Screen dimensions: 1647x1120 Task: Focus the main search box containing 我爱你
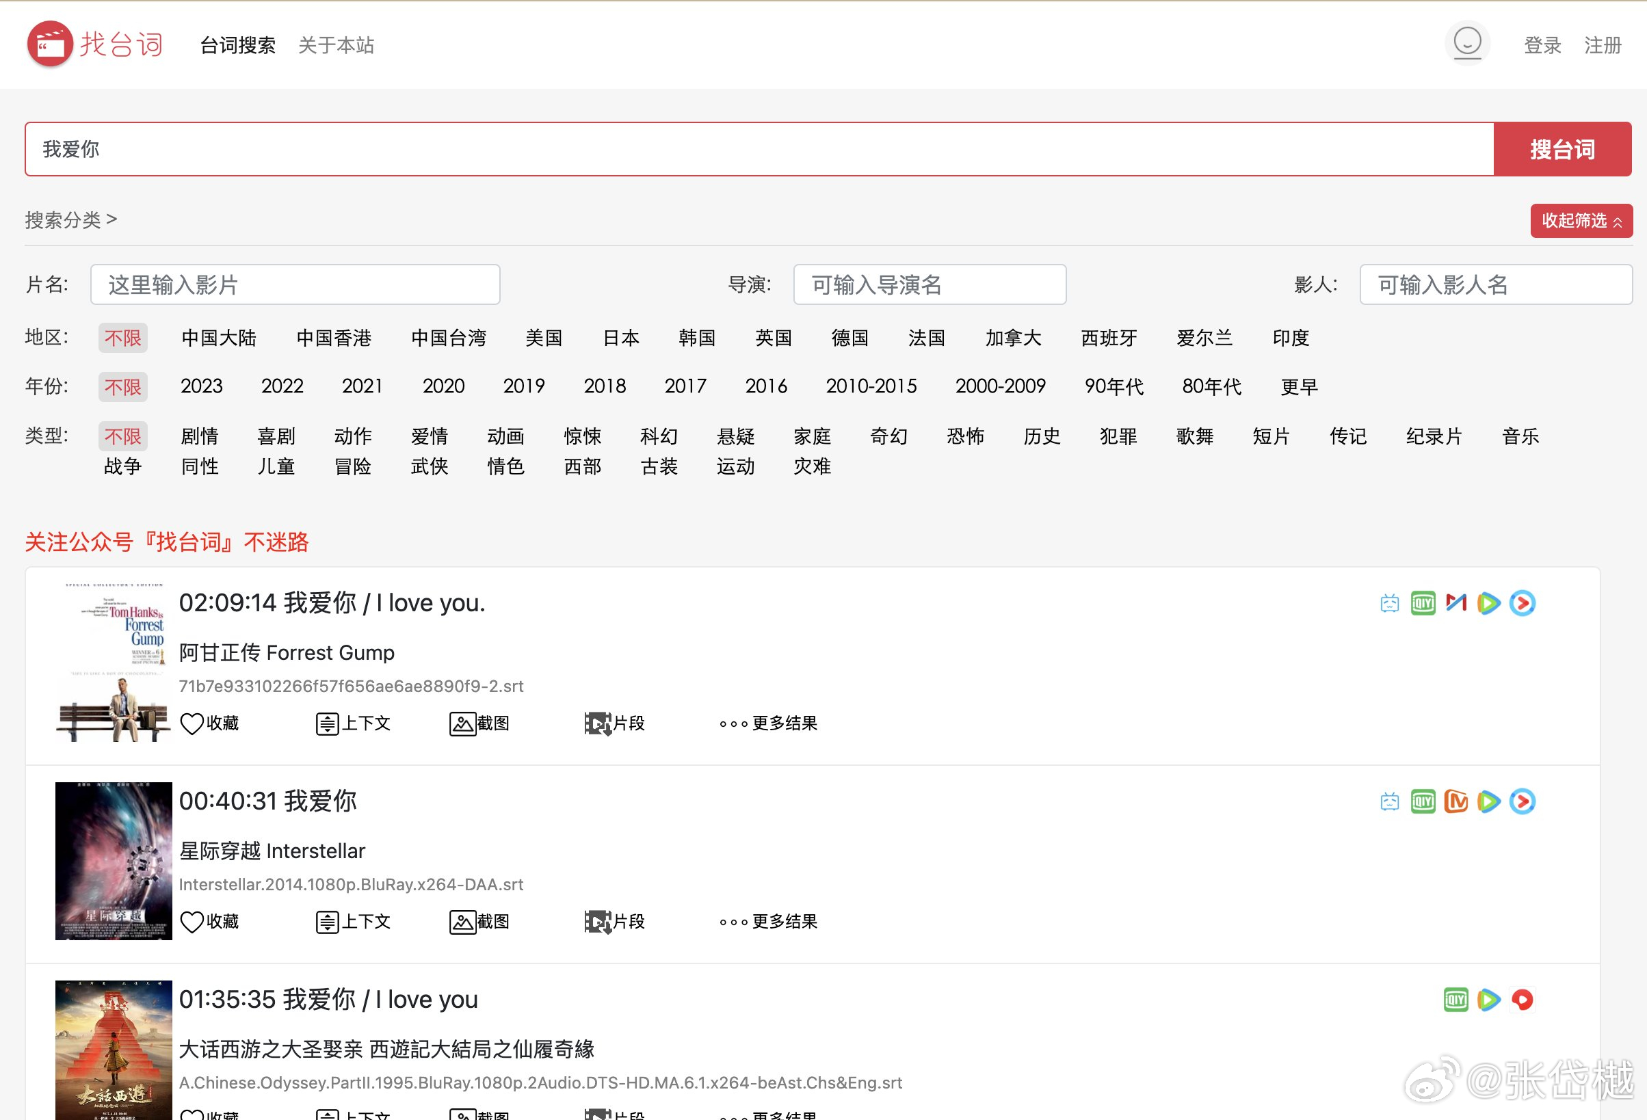(x=760, y=150)
